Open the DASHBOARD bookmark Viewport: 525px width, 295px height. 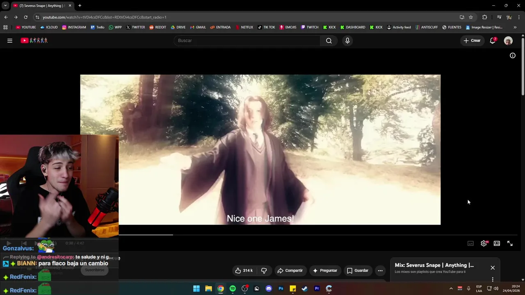tap(353, 27)
